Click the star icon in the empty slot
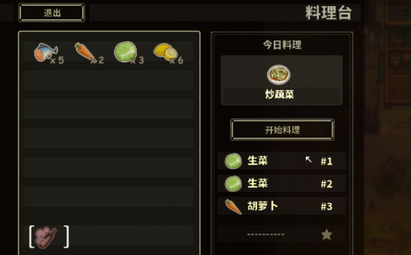The image size is (411, 255). point(327,235)
